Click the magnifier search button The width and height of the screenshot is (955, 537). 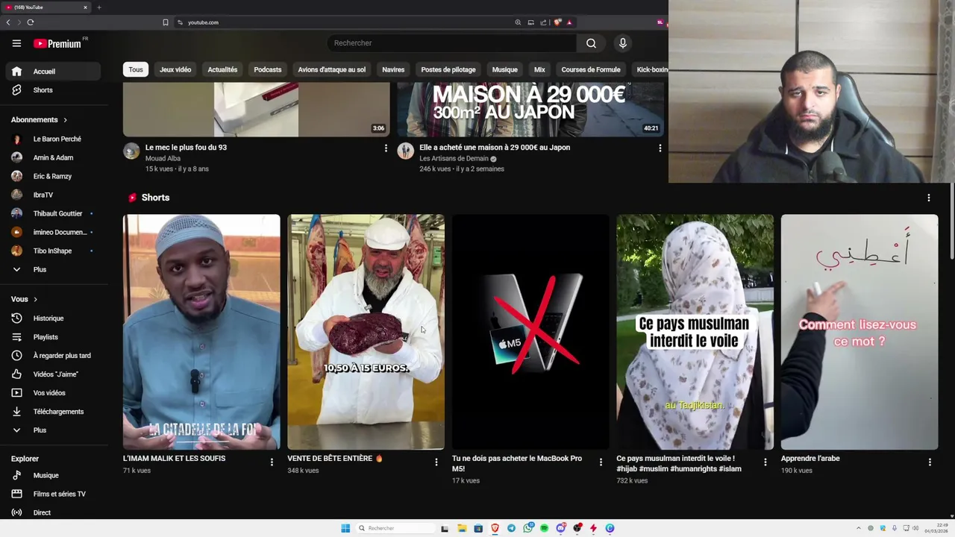pyautogui.click(x=591, y=43)
